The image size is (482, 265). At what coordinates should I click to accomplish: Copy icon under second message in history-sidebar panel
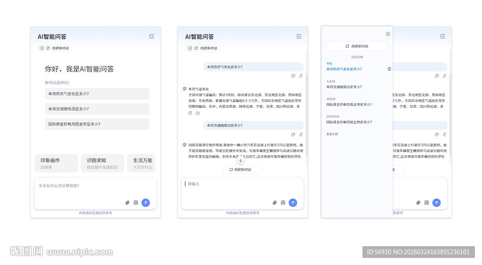pos(436,135)
